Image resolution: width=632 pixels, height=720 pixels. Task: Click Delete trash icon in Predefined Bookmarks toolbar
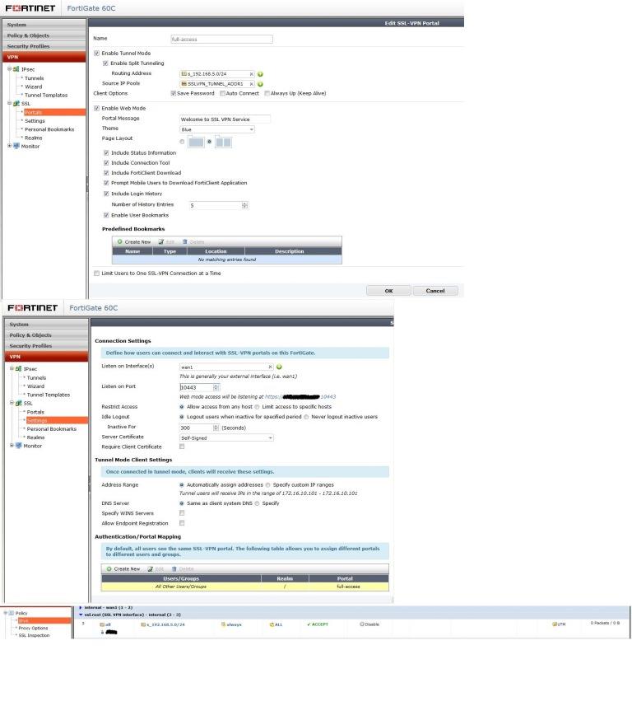click(x=185, y=242)
